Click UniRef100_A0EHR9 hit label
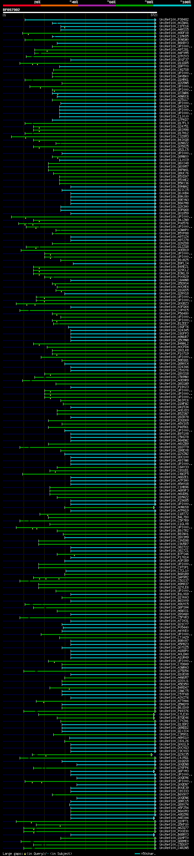Screen dimensions: 194x856 [x=174, y=380]
